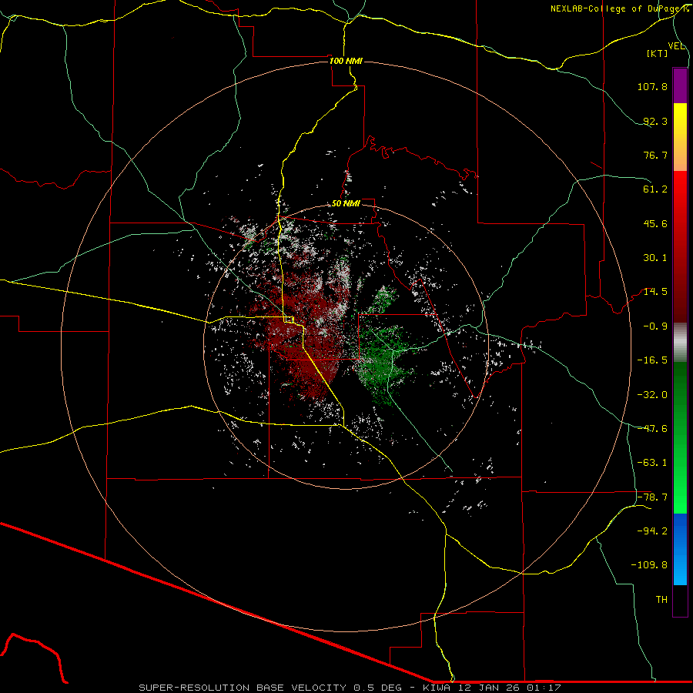The width and height of the screenshot is (693, 693).
Task: Select the 61.2 value on velocity scale
Action: [655, 189]
